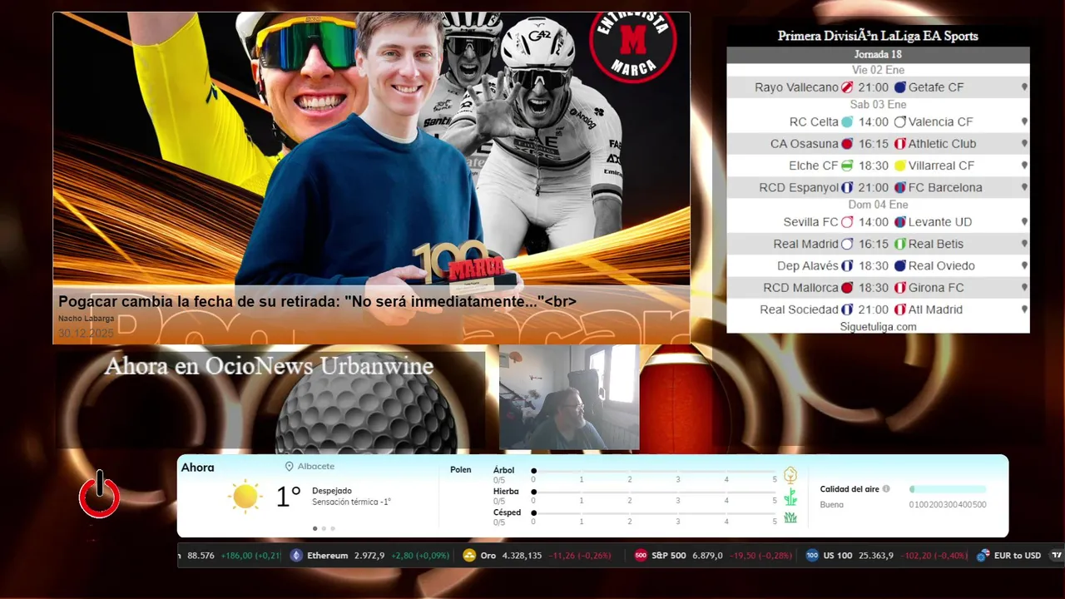1065x599 pixels.
Task: Open the S&P 500 ticker entry
Action: (x=713, y=556)
